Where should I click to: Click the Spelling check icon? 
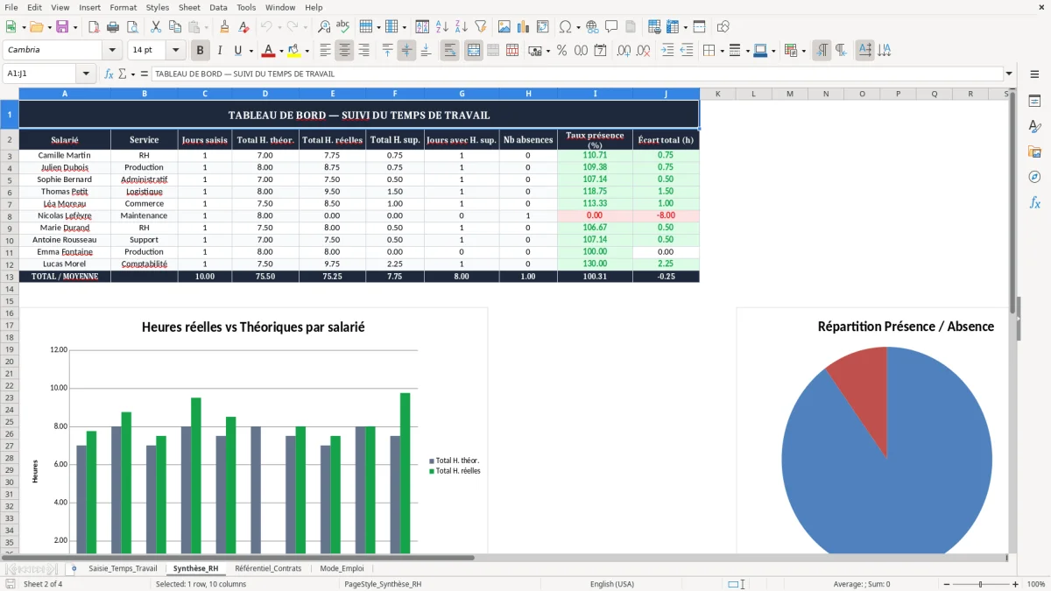(343, 27)
